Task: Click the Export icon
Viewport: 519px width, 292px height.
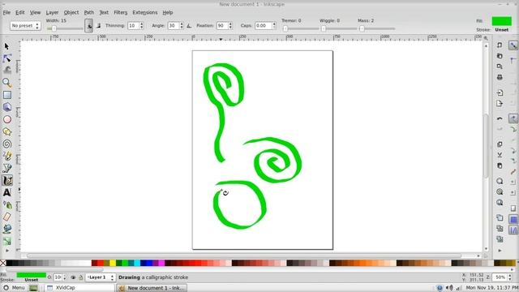Action: (x=500, y=104)
